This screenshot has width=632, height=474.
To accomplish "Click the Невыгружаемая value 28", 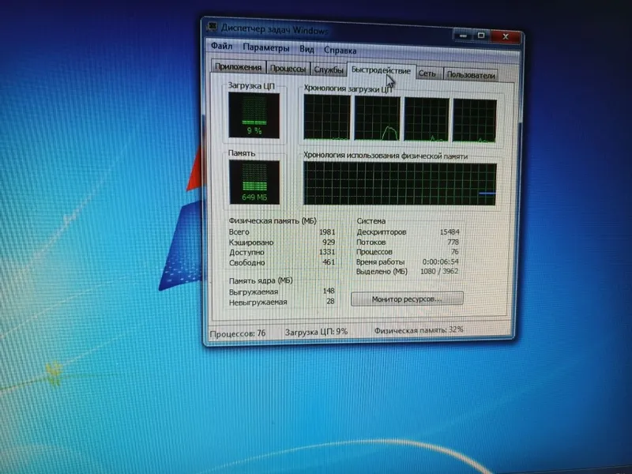I will pos(330,301).
